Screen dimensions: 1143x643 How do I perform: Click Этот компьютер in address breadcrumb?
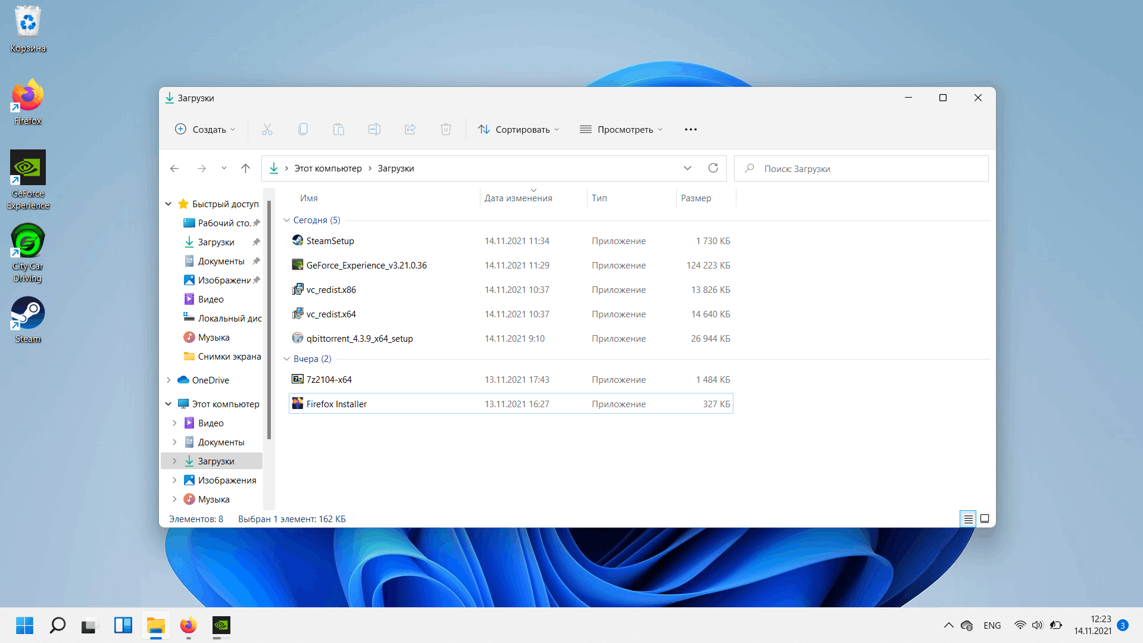pos(328,168)
